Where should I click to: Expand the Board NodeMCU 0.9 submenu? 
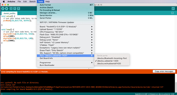click(x=65, y=27)
